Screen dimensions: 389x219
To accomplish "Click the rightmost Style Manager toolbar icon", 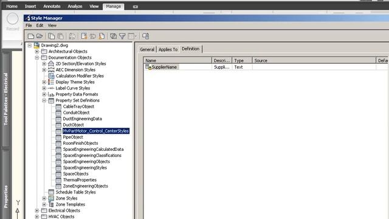I will point(146,36).
